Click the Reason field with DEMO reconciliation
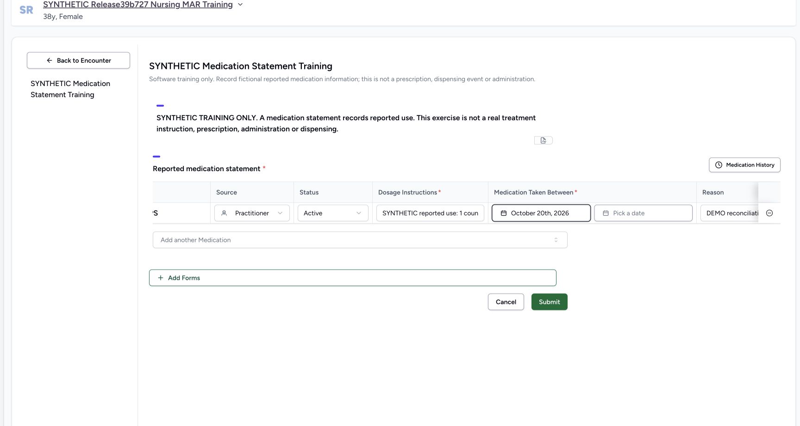 [730, 213]
